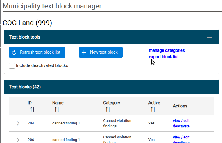Collapse the Text blocks (42) panel
This screenshot has height=143, width=222.
(210, 87)
